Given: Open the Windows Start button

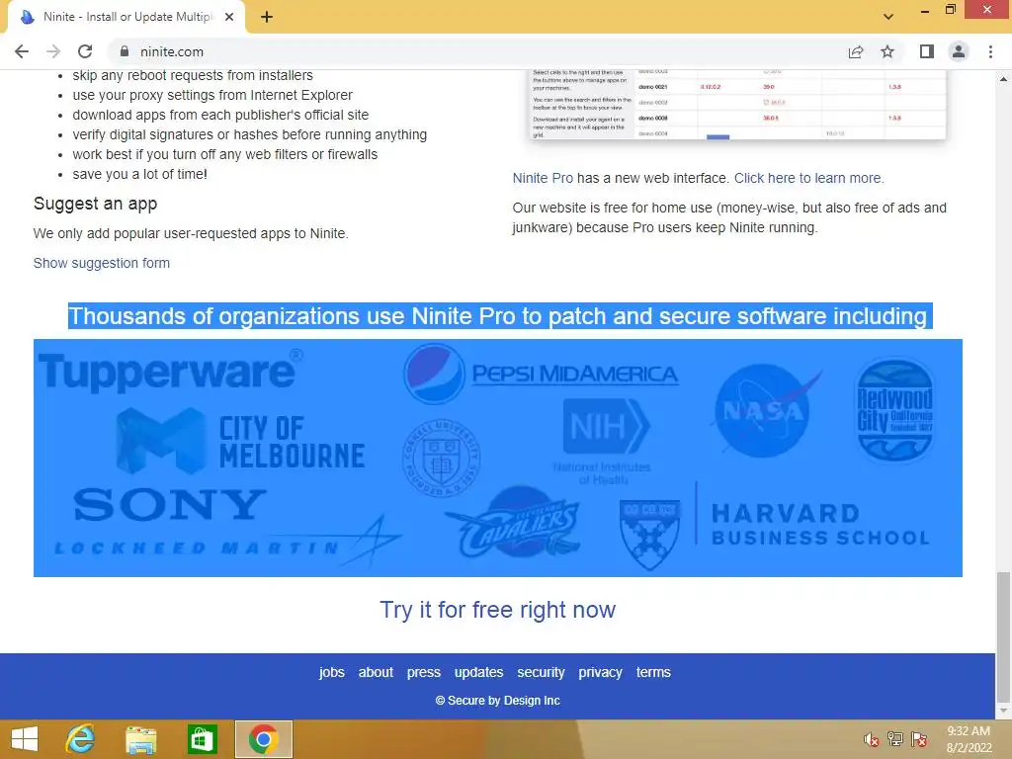Looking at the screenshot, I should coord(25,739).
